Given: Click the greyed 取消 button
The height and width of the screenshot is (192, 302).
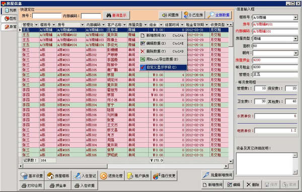Looking at the screenshot, I should tap(289, 184).
